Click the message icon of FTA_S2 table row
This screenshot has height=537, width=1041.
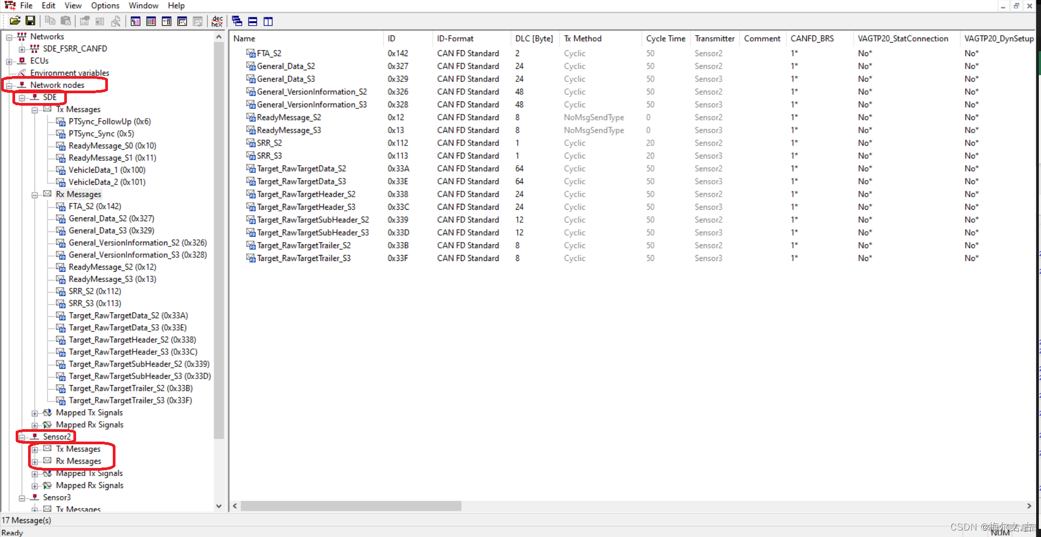(251, 53)
